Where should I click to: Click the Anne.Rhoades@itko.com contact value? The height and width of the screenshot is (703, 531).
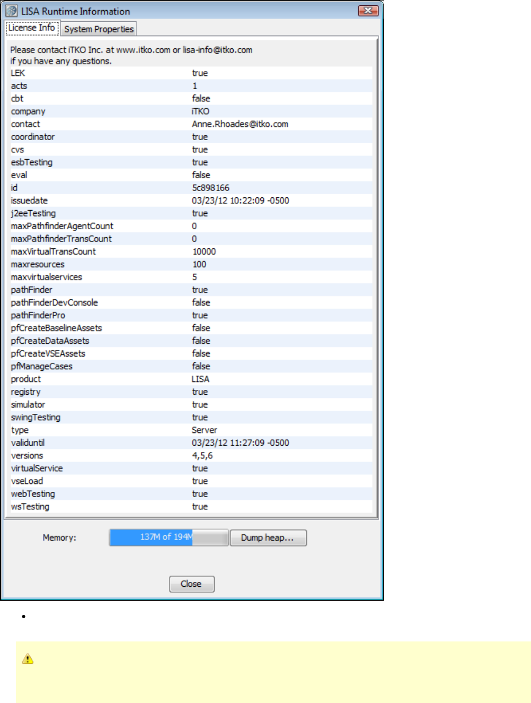[x=240, y=124]
